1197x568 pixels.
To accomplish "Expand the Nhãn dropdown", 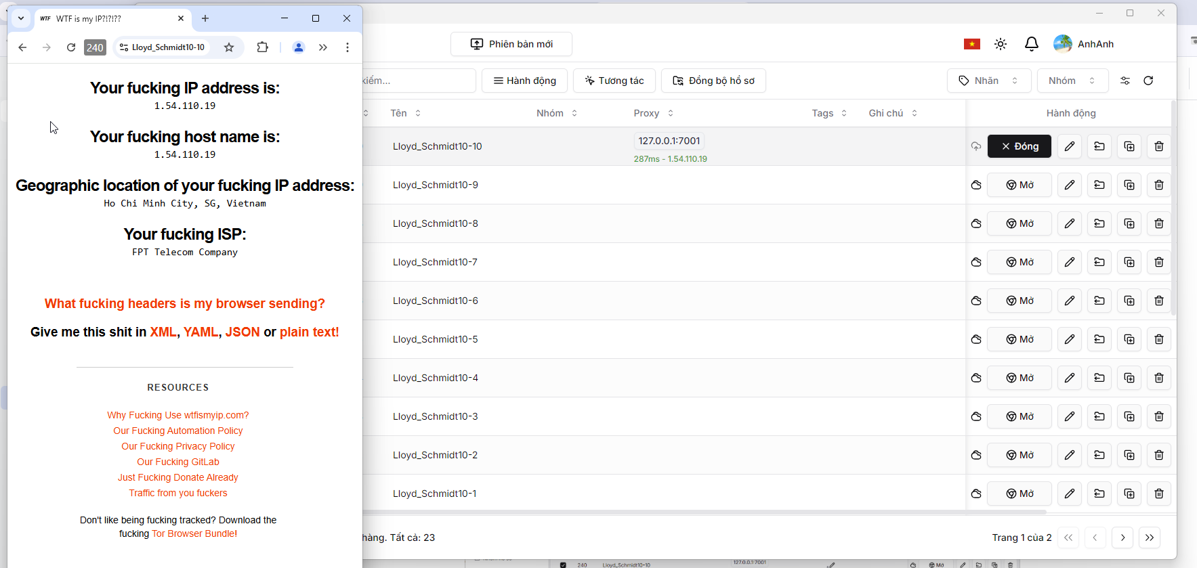I will coord(988,81).
